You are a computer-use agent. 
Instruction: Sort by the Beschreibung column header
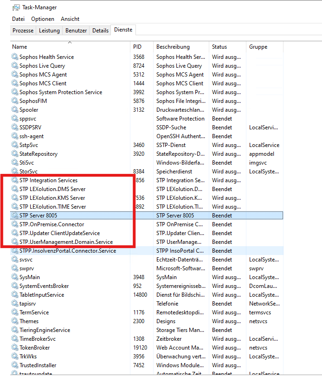(181, 47)
